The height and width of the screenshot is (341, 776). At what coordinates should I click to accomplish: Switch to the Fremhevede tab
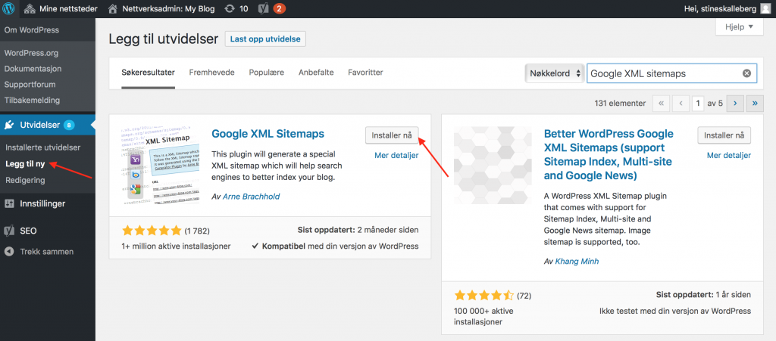pyautogui.click(x=212, y=73)
